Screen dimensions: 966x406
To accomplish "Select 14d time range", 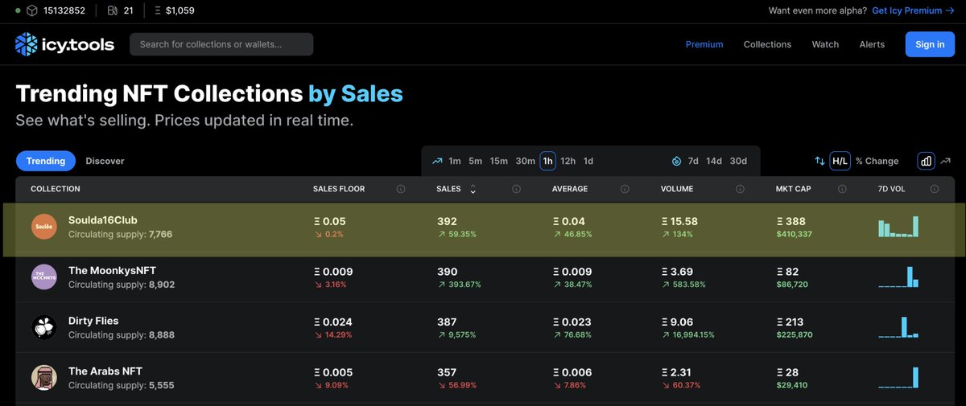I will tap(714, 161).
